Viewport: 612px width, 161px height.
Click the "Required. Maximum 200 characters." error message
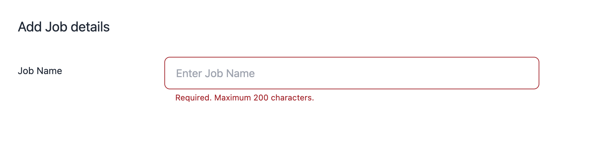[245, 98]
